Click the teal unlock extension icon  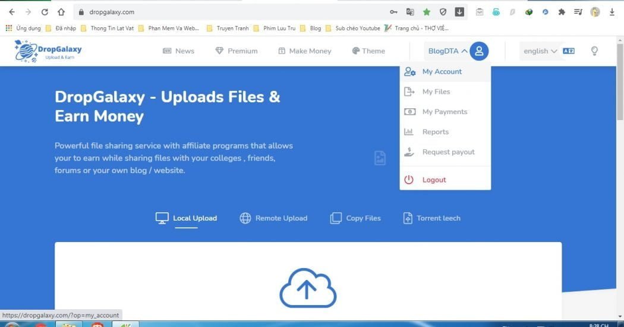[496, 12]
